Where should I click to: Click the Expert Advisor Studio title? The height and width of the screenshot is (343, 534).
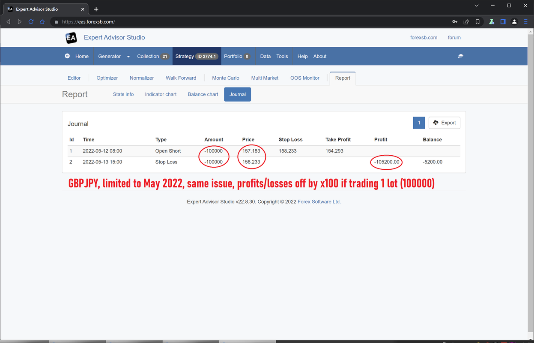pos(114,37)
